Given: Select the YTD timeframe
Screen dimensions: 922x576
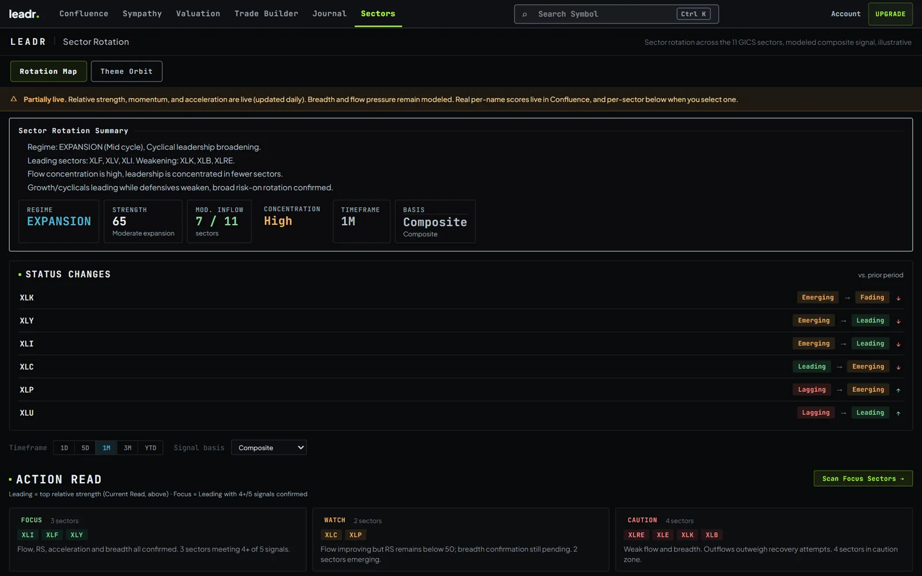Looking at the screenshot, I should (150, 448).
